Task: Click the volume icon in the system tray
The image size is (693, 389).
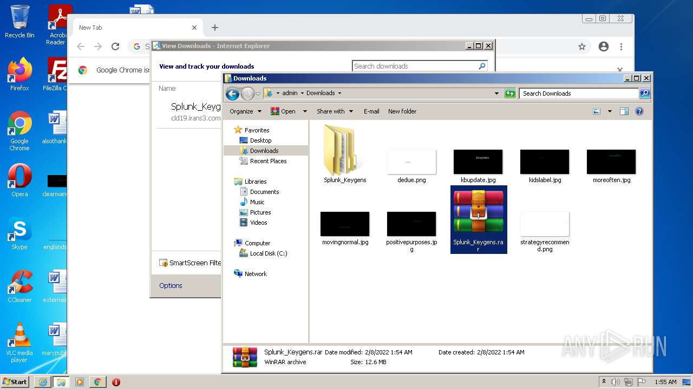Action: tap(616, 382)
